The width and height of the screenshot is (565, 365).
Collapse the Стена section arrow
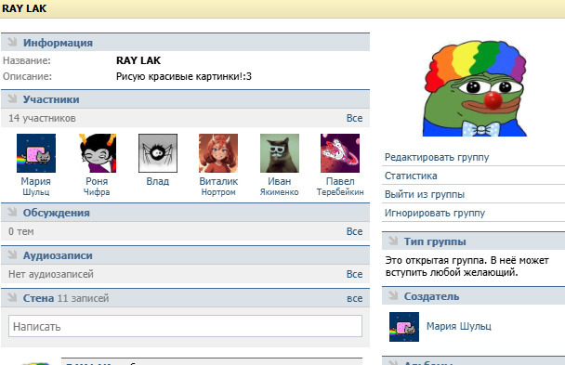[x=12, y=297]
